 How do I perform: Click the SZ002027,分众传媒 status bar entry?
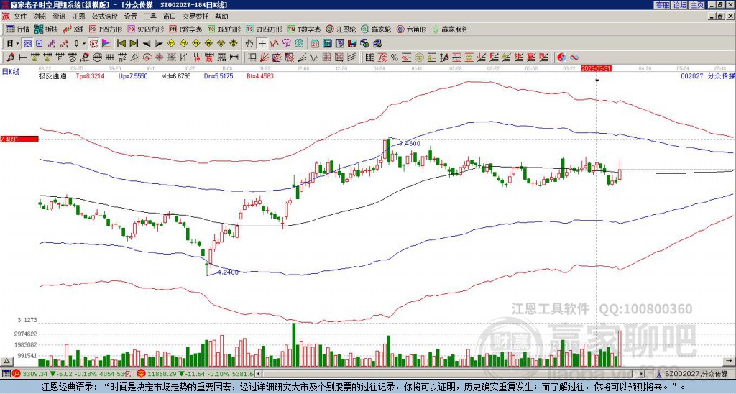click(696, 374)
